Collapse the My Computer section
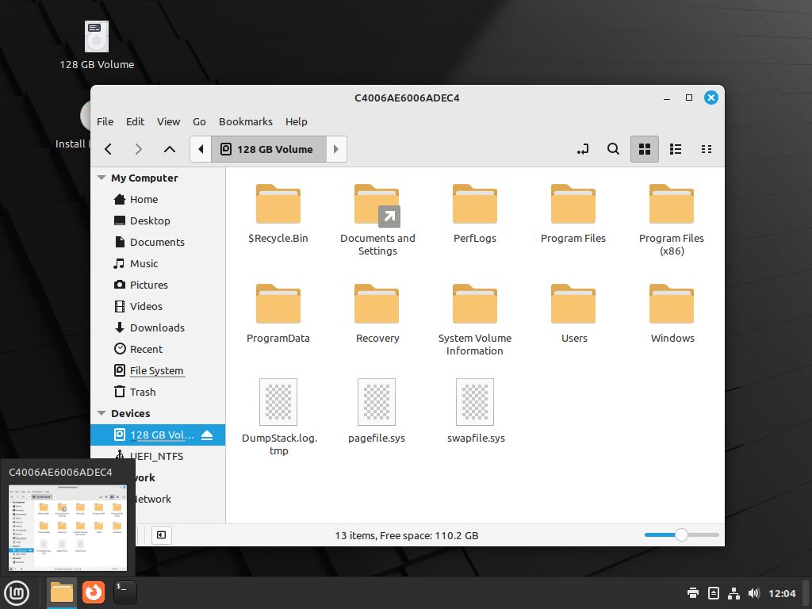812x609 pixels. 101,178
